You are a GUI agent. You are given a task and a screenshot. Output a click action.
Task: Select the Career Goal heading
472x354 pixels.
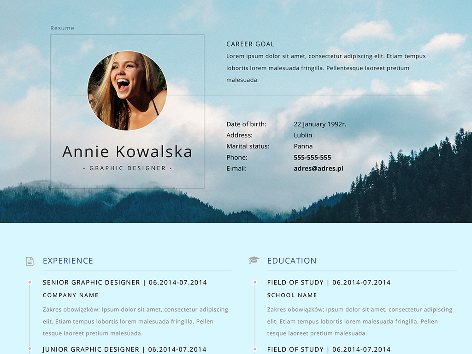(250, 44)
